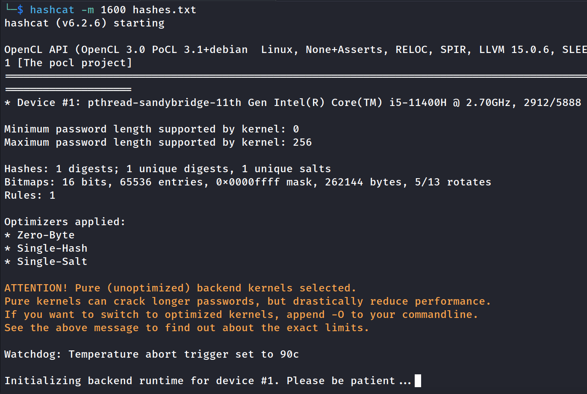The width and height of the screenshot is (587, 394).
Task: Click the '[The pocl project]' text
Action: [74, 63]
